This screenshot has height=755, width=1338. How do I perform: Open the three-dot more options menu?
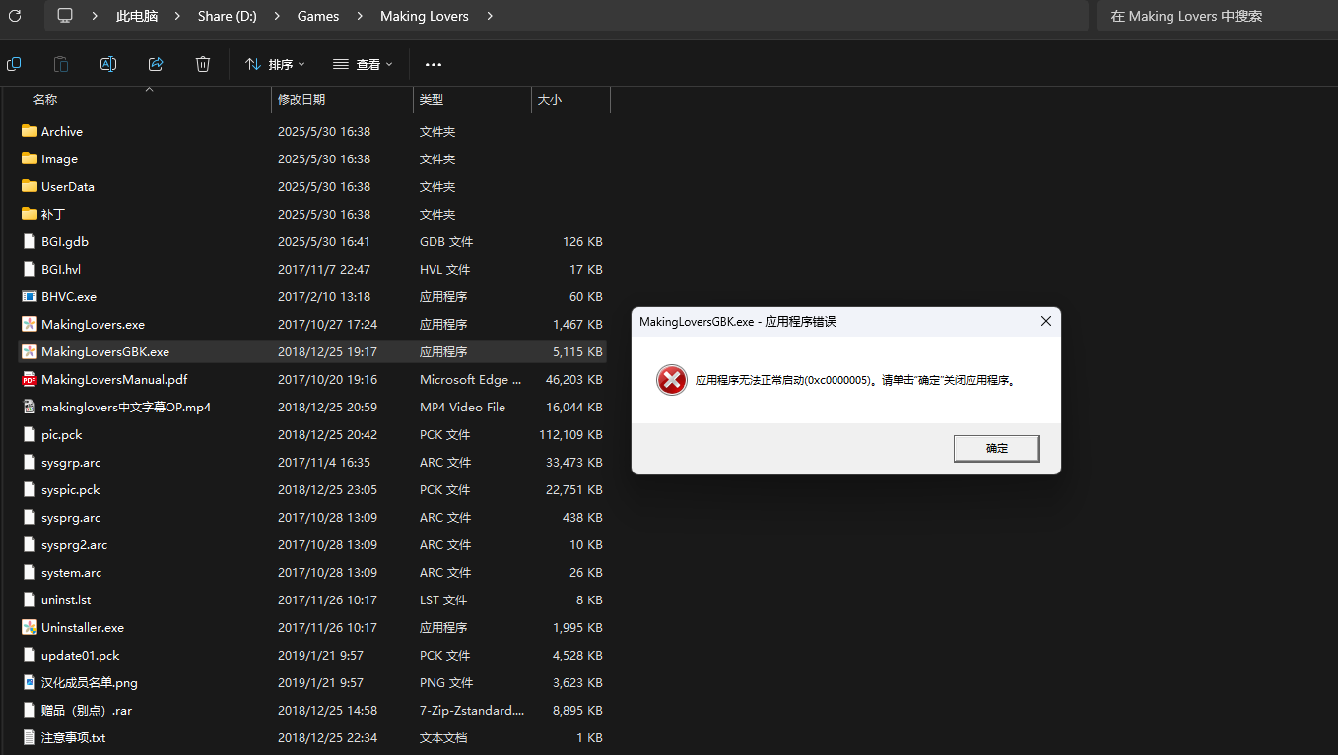tap(434, 64)
